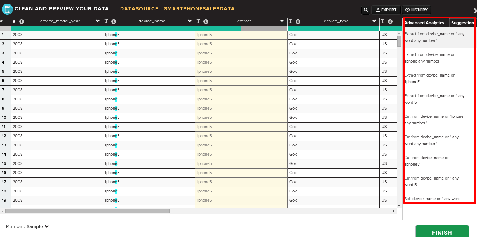The image size is (477, 237).
Task: Click the number type icon of device_model_year
Action: point(14,21)
